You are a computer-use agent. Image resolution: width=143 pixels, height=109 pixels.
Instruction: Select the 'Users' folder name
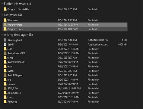(10, 97)
